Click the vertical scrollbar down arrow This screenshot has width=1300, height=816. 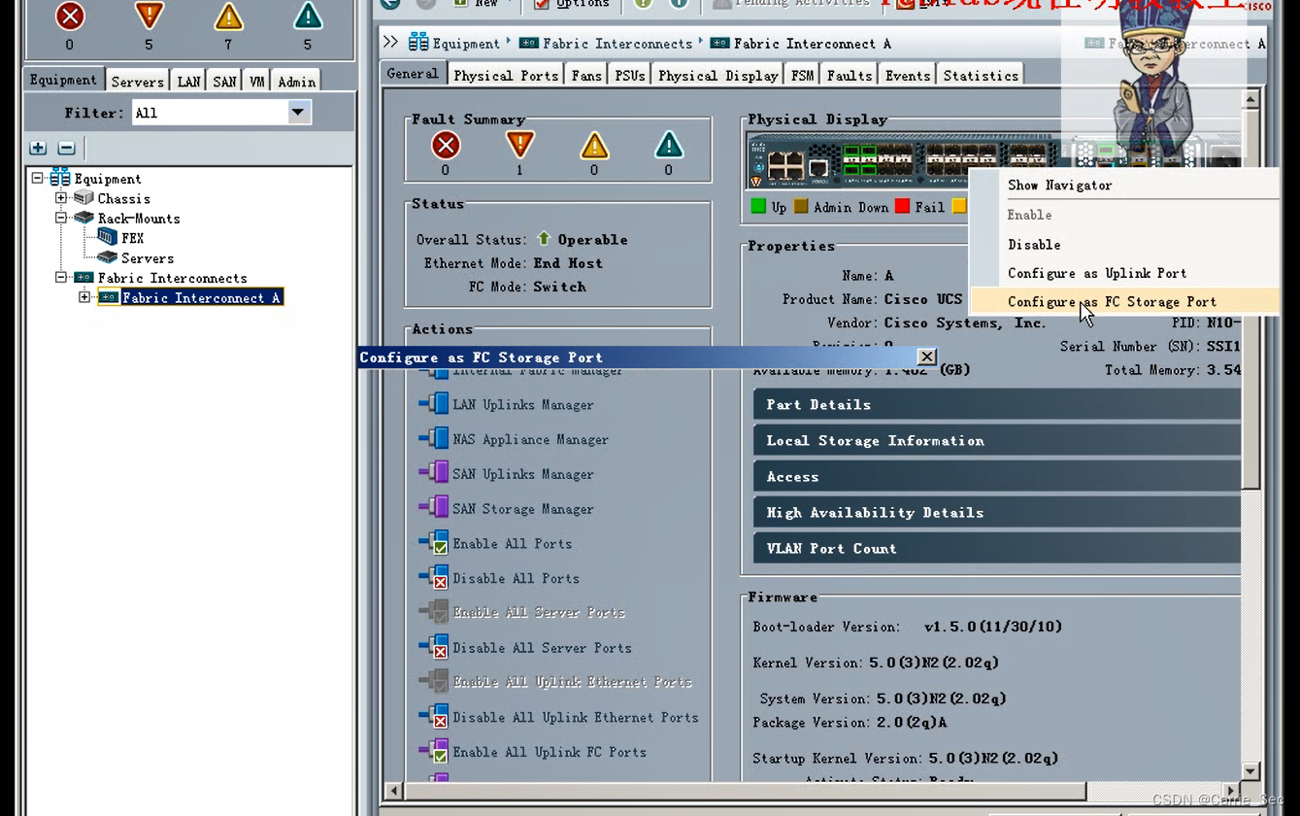point(1250,771)
